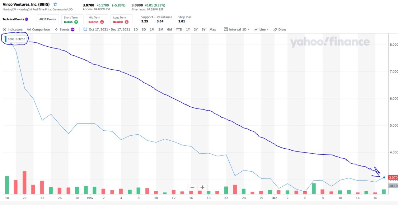Click the Nov label on date axis

[x=90, y=198]
